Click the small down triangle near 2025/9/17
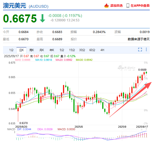The image size is (152, 141). tap(146, 129)
